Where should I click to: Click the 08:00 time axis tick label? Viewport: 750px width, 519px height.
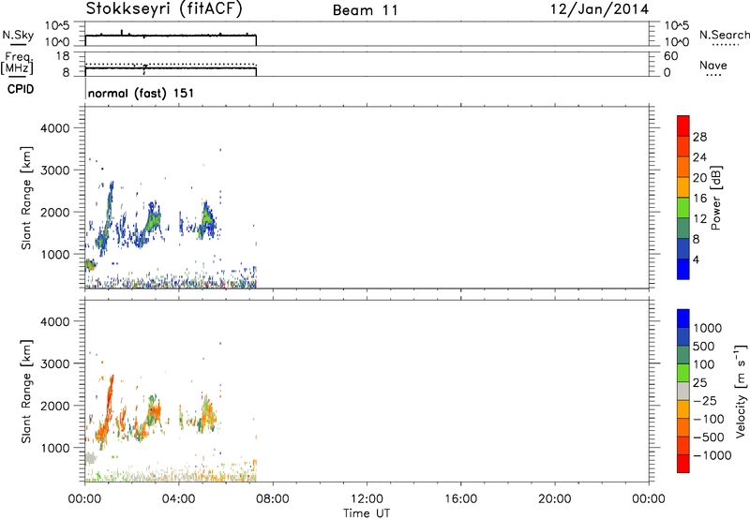coord(272,499)
